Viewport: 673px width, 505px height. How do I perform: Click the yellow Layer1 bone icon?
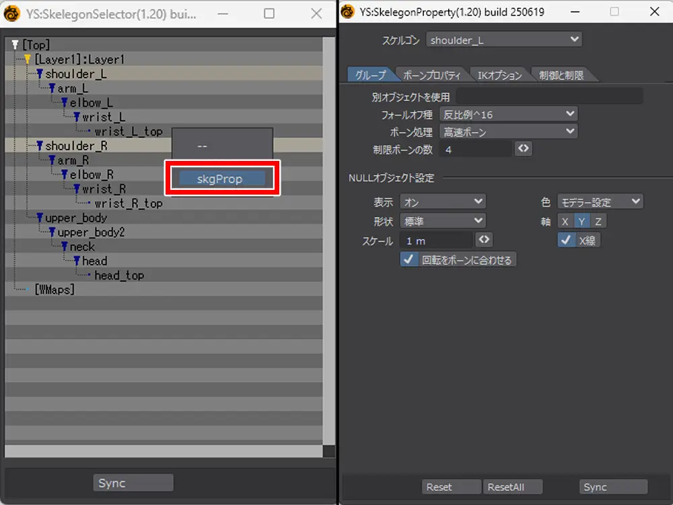[x=28, y=59]
